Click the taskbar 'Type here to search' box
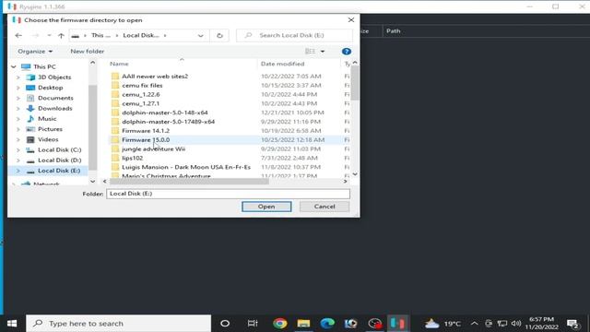This screenshot has width=590, height=332. click(118, 324)
